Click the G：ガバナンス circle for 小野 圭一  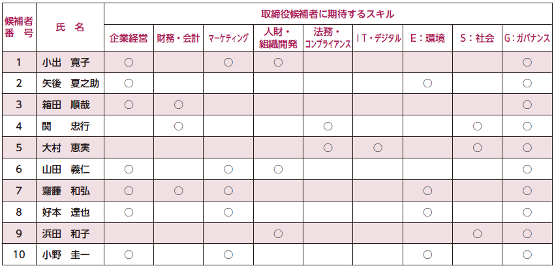pos(527,254)
